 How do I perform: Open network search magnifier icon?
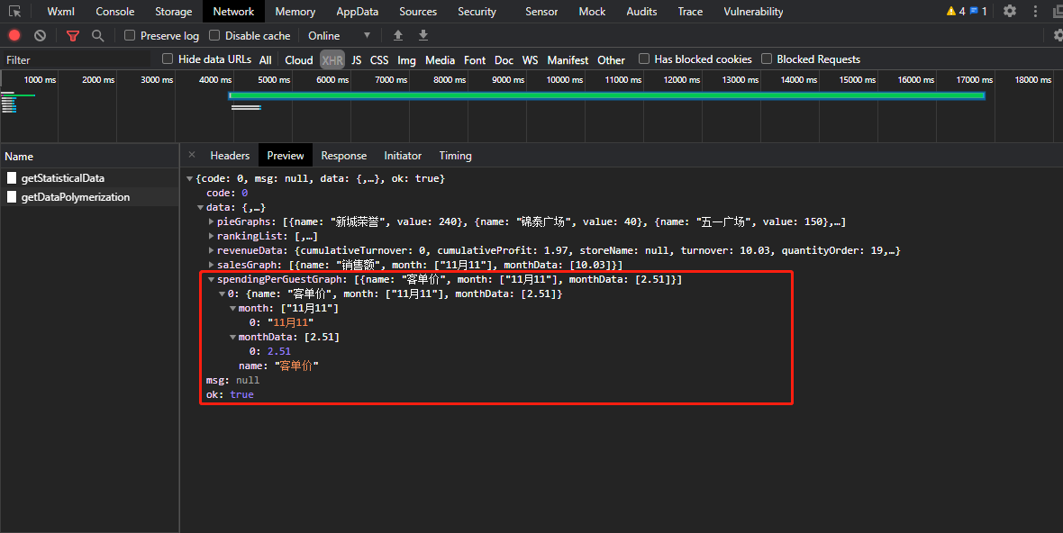tap(97, 35)
